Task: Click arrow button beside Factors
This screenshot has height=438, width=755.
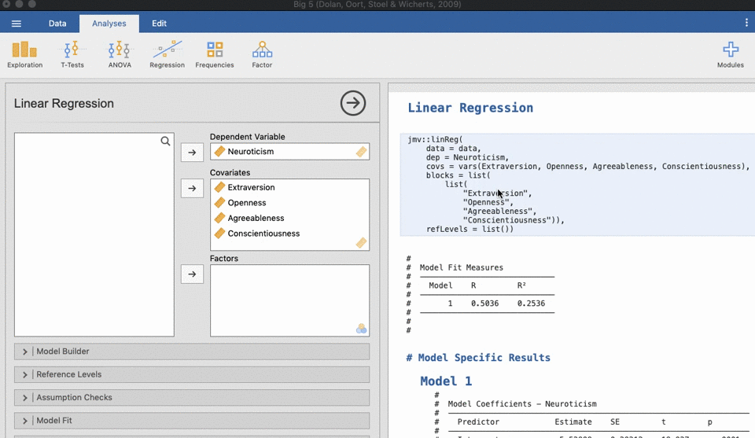Action: click(x=192, y=274)
